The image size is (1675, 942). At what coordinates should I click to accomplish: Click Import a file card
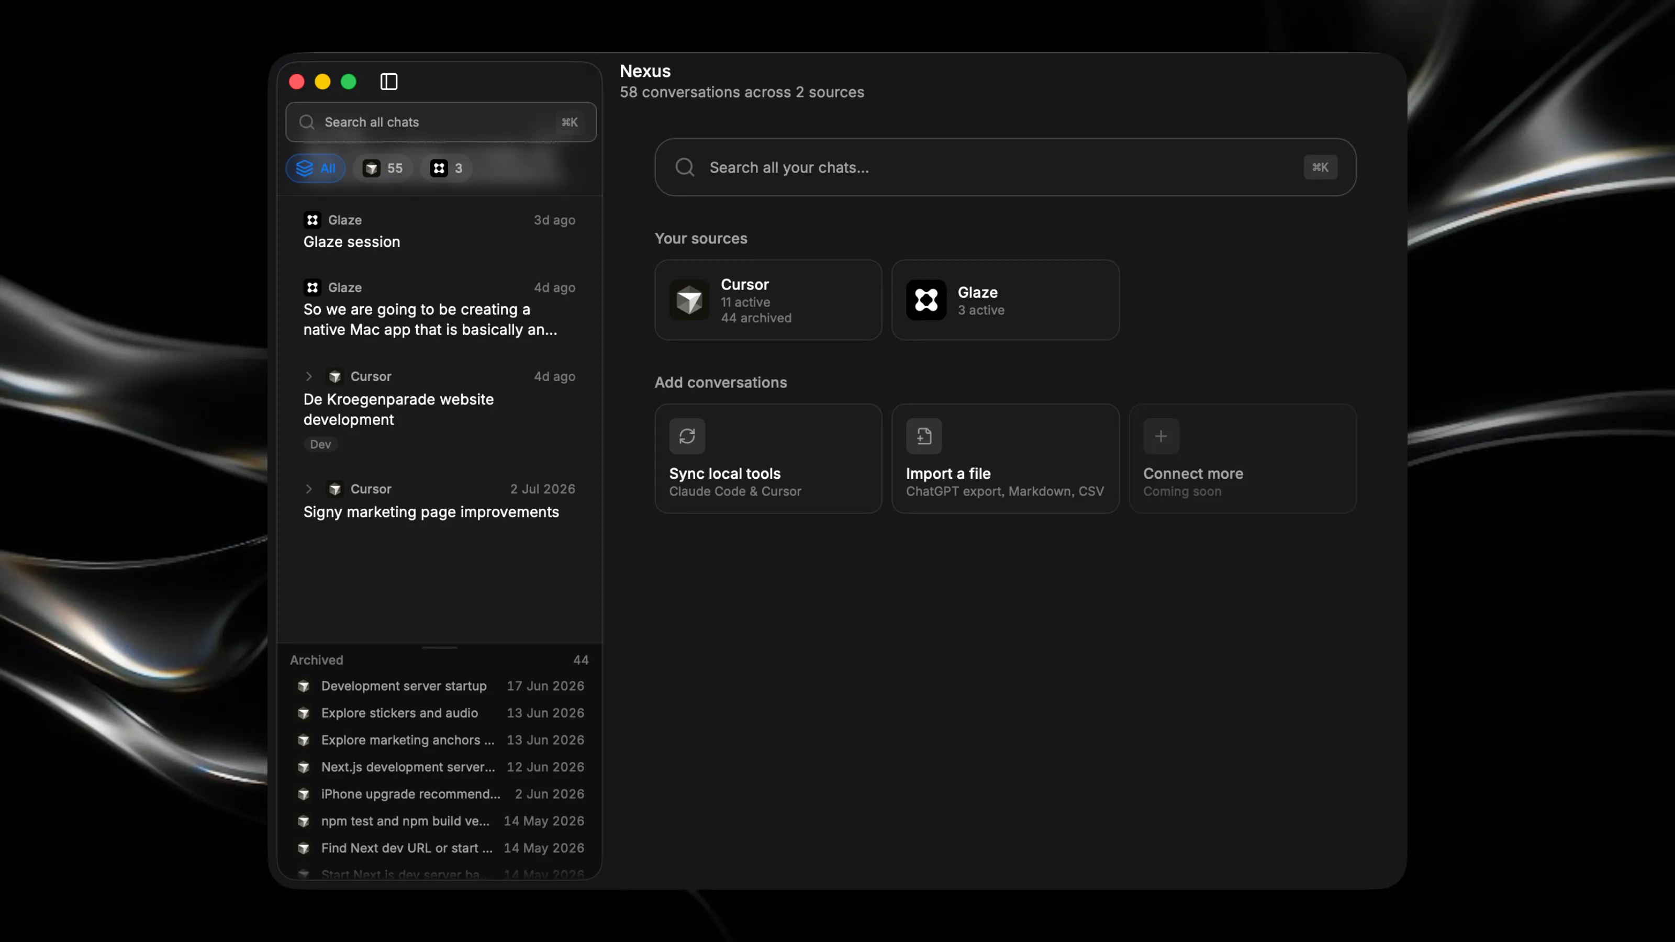pyautogui.click(x=1005, y=459)
